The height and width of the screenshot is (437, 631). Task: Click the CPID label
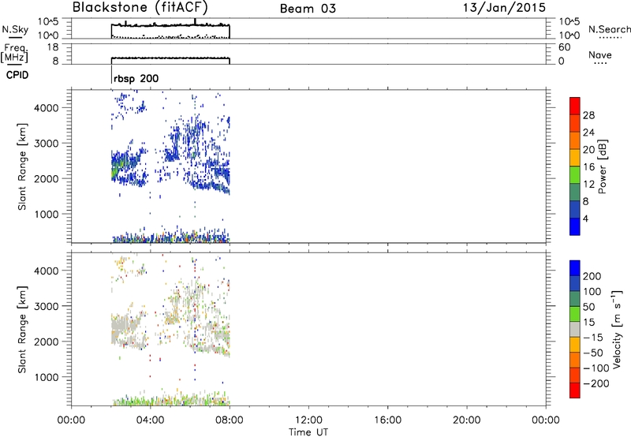click(x=17, y=75)
